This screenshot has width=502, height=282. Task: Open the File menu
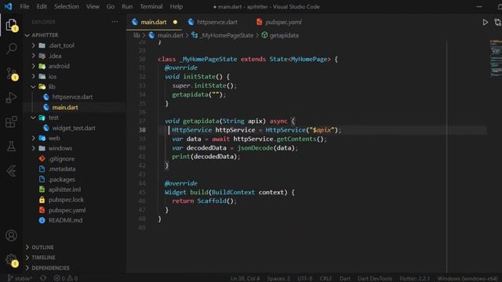point(24,6)
